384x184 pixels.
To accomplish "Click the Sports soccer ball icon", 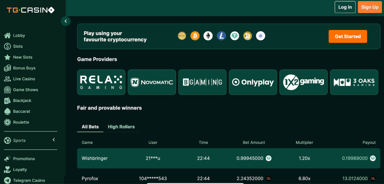I will (x=7, y=141).
